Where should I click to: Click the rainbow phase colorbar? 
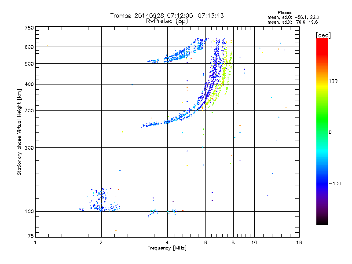tap(322, 131)
